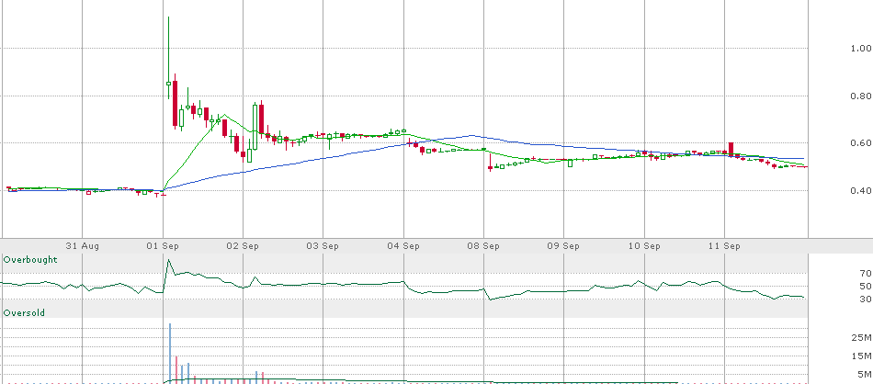The image size is (873, 384).
Task: Click the 04 Sep date label
Action: point(403,246)
